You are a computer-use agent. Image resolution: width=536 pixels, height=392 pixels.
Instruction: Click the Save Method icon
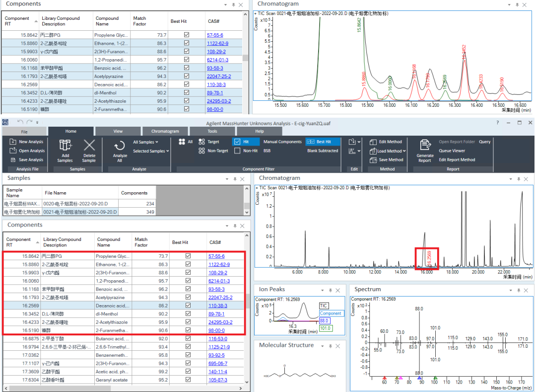pyautogui.click(x=373, y=160)
